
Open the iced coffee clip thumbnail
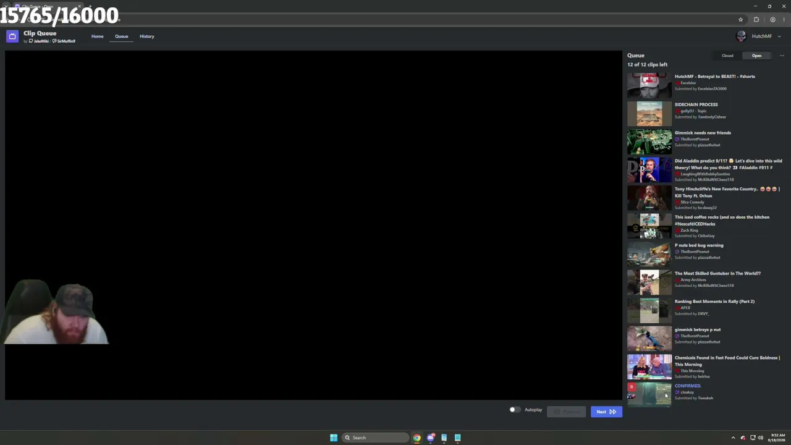pos(649,226)
